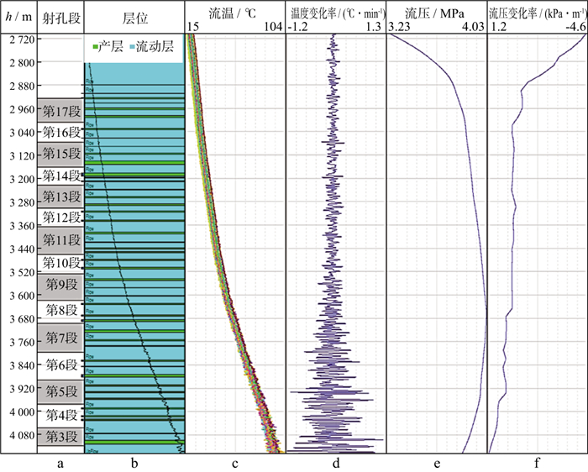
Task: Open the 流压 / MPa track header
Action: coord(436,14)
